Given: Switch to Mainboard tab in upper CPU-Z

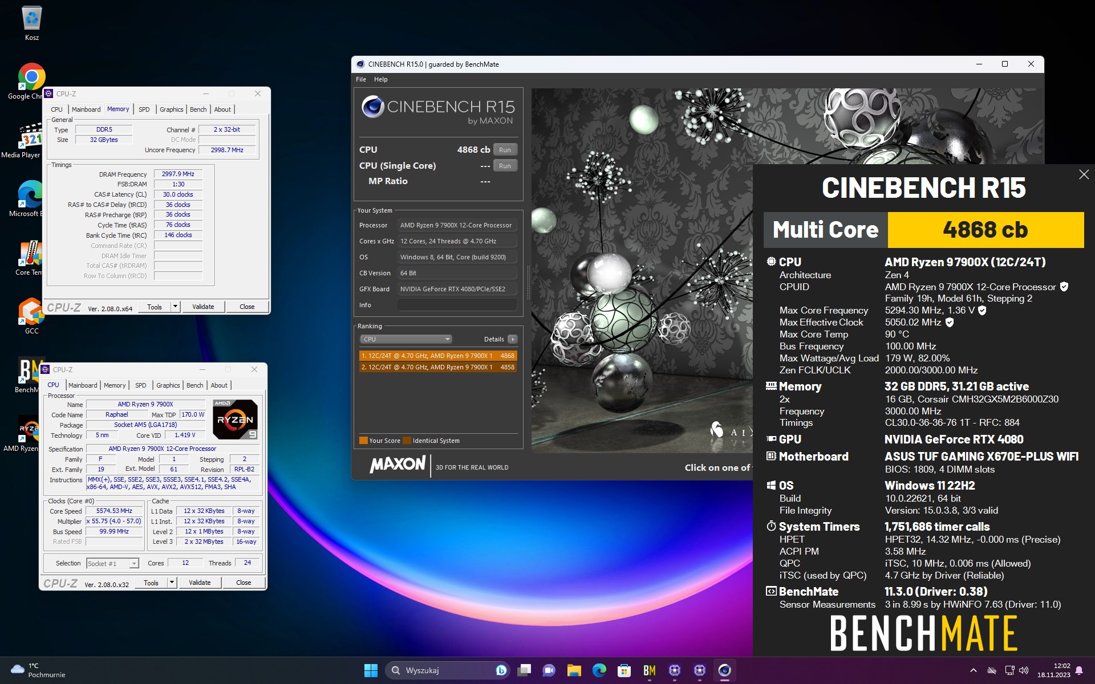Looking at the screenshot, I should 86,109.
